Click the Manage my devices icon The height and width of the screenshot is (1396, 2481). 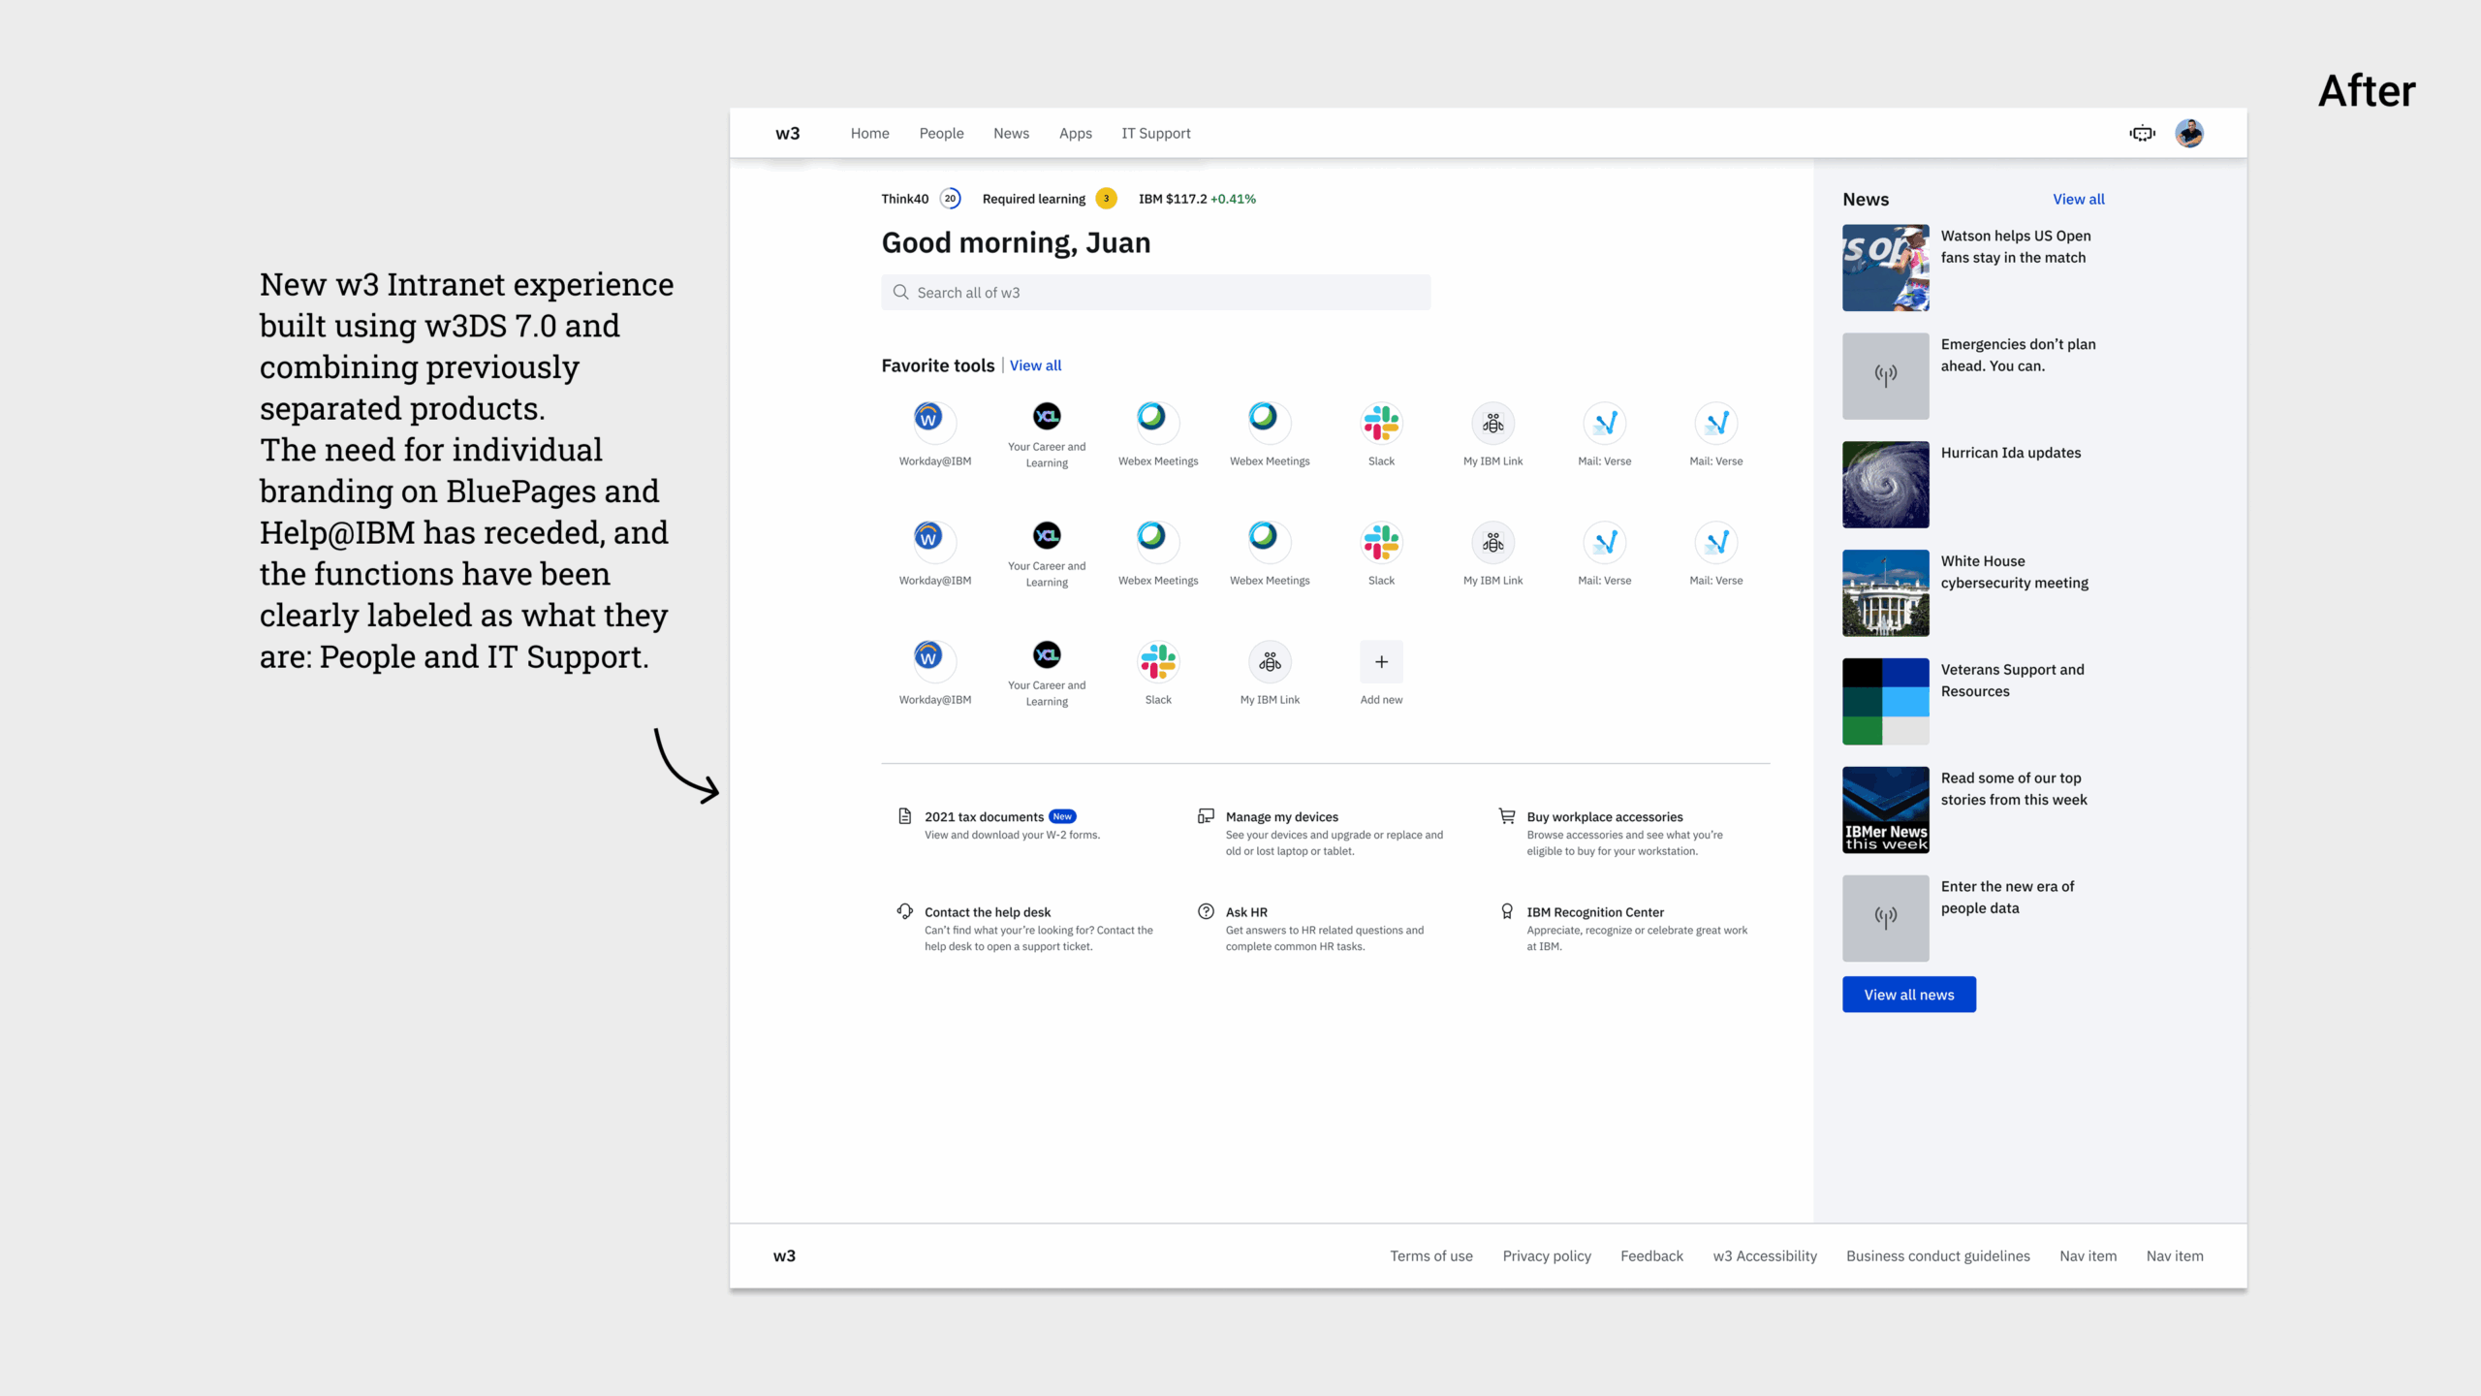pyautogui.click(x=1206, y=816)
